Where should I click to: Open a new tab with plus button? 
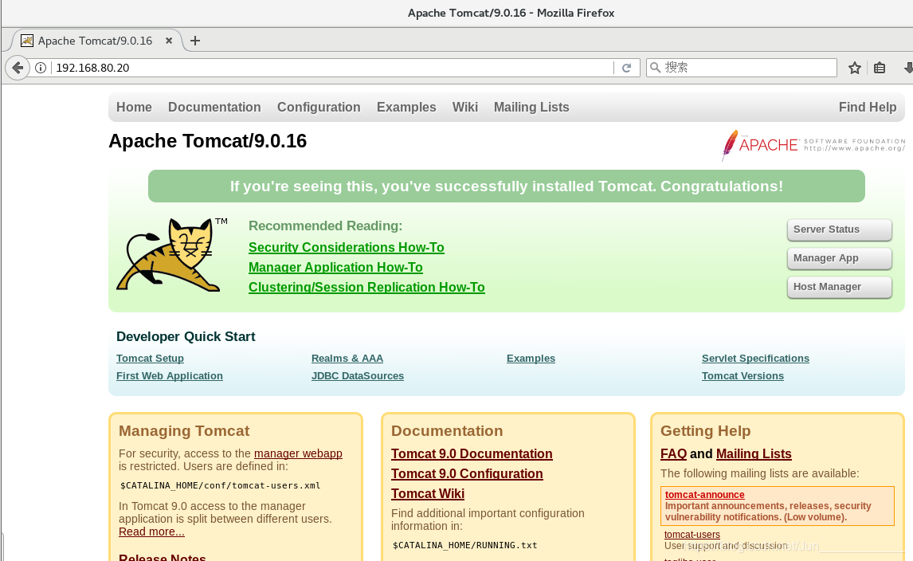coord(195,41)
